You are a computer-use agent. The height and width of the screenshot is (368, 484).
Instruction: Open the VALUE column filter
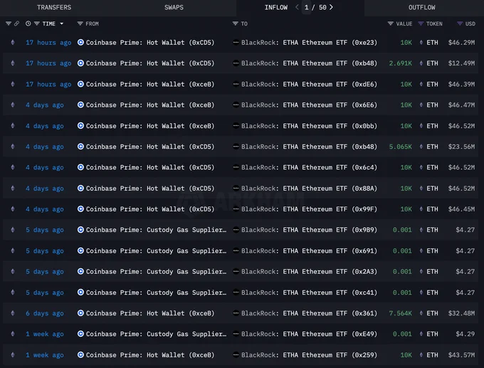pyautogui.click(x=391, y=23)
